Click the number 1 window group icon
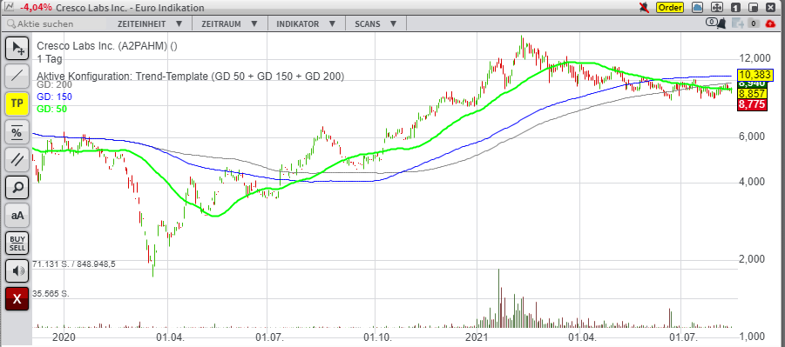This screenshot has height=347, width=785. click(x=735, y=8)
